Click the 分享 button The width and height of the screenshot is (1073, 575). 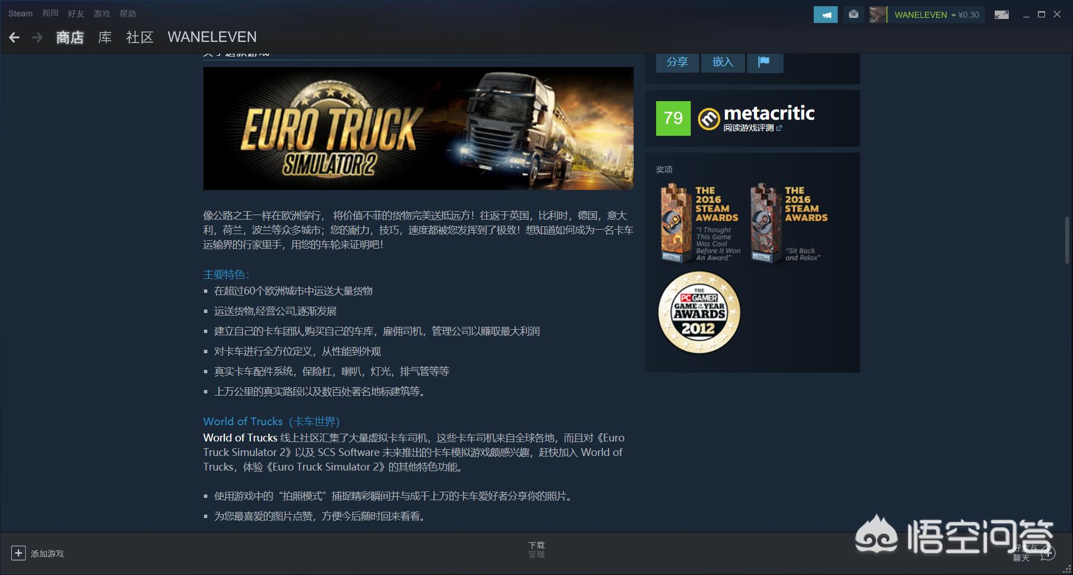[x=677, y=62]
